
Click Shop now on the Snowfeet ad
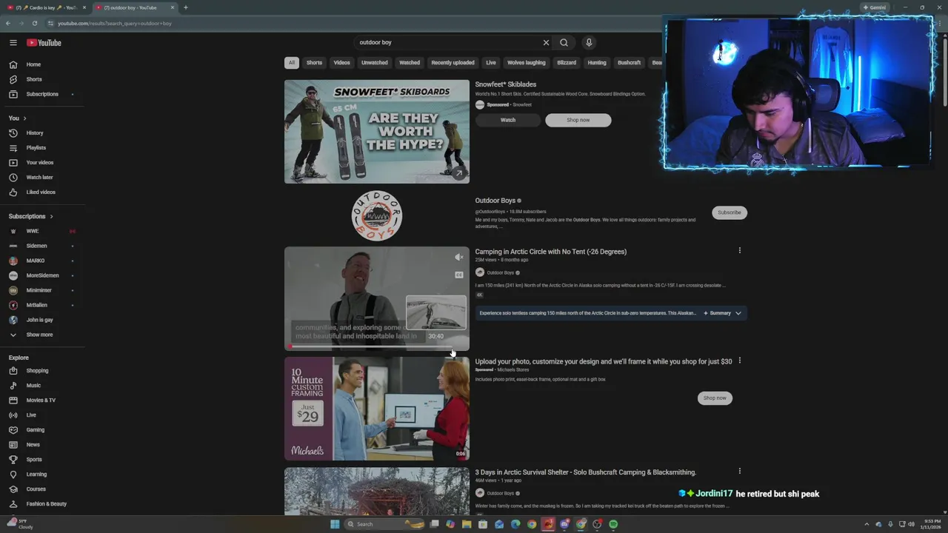click(578, 120)
